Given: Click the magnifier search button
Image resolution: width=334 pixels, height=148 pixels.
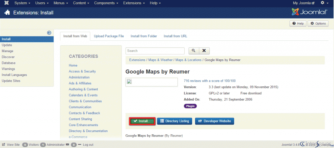Looking at the screenshot, I should click(194, 51).
